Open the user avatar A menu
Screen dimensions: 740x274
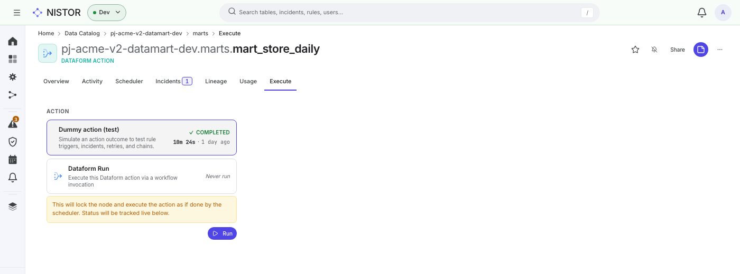(723, 12)
